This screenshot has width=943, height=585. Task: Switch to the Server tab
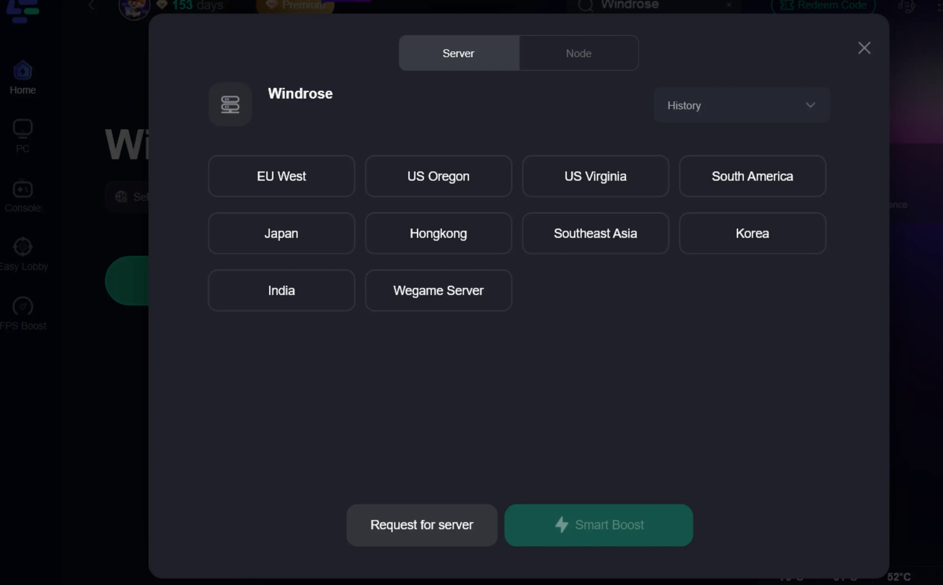(458, 53)
